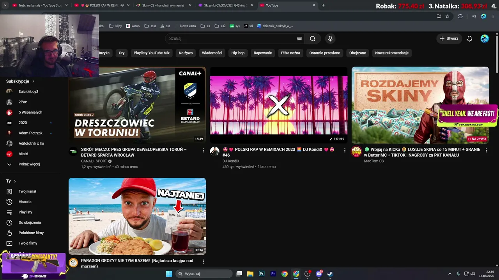The width and height of the screenshot is (499, 280).
Task: Open Historia in the sidebar
Action: (x=25, y=202)
